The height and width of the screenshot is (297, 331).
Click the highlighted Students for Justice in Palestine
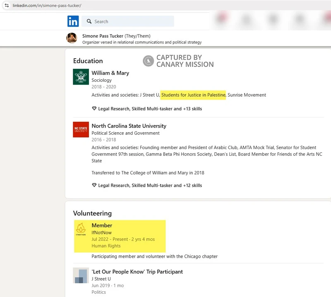193,95
